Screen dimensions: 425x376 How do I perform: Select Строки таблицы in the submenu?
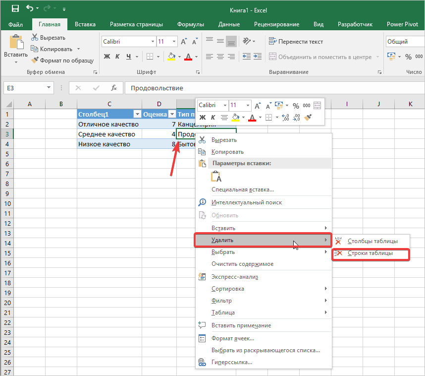tap(370, 253)
